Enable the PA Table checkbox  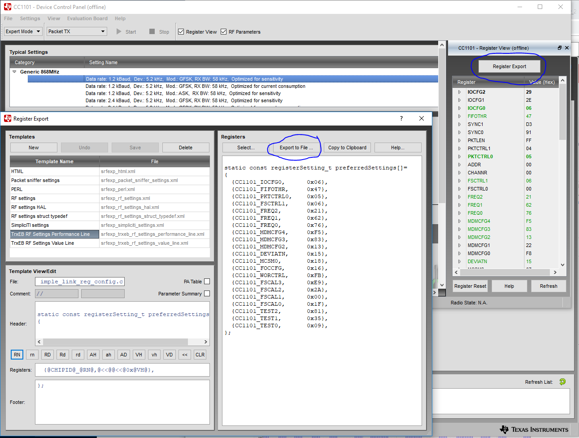[x=207, y=282]
